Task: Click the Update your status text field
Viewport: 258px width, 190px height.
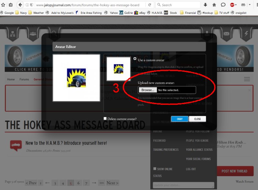Action: point(184,185)
